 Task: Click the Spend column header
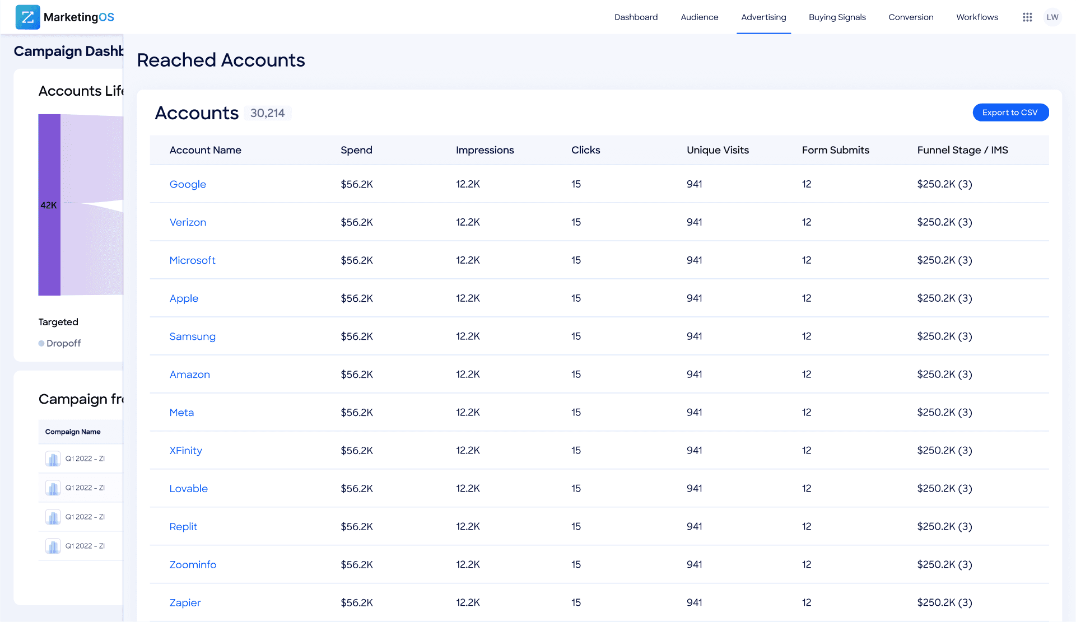pos(356,150)
